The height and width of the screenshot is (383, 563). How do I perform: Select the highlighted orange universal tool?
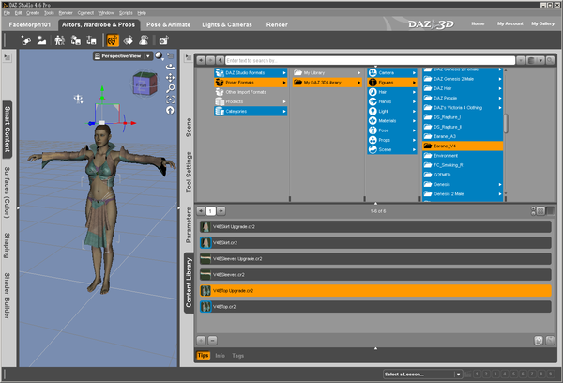pyautogui.click(x=113, y=40)
